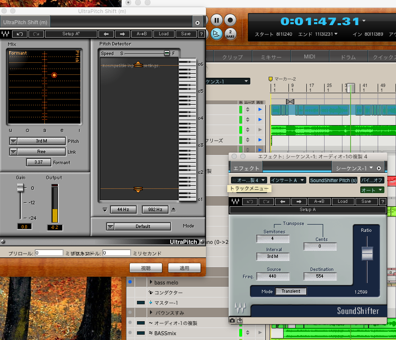Click the マスター-1 track type icon
Screen dimensions: 396x340
(150, 303)
